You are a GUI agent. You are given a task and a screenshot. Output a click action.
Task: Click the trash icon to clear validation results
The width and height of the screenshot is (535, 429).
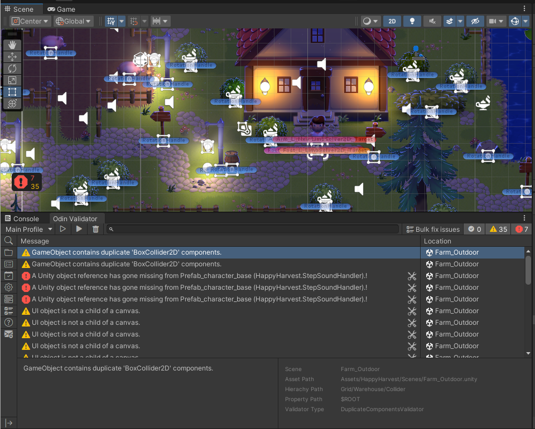click(95, 229)
